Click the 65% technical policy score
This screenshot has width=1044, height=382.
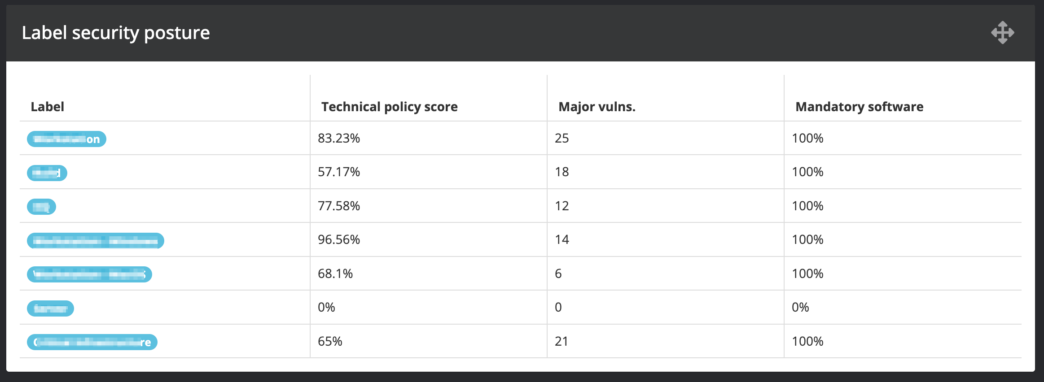pyautogui.click(x=330, y=341)
